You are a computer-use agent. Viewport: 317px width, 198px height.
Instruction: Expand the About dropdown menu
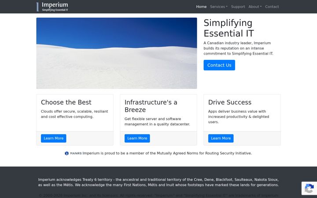click(x=255, y=7)
